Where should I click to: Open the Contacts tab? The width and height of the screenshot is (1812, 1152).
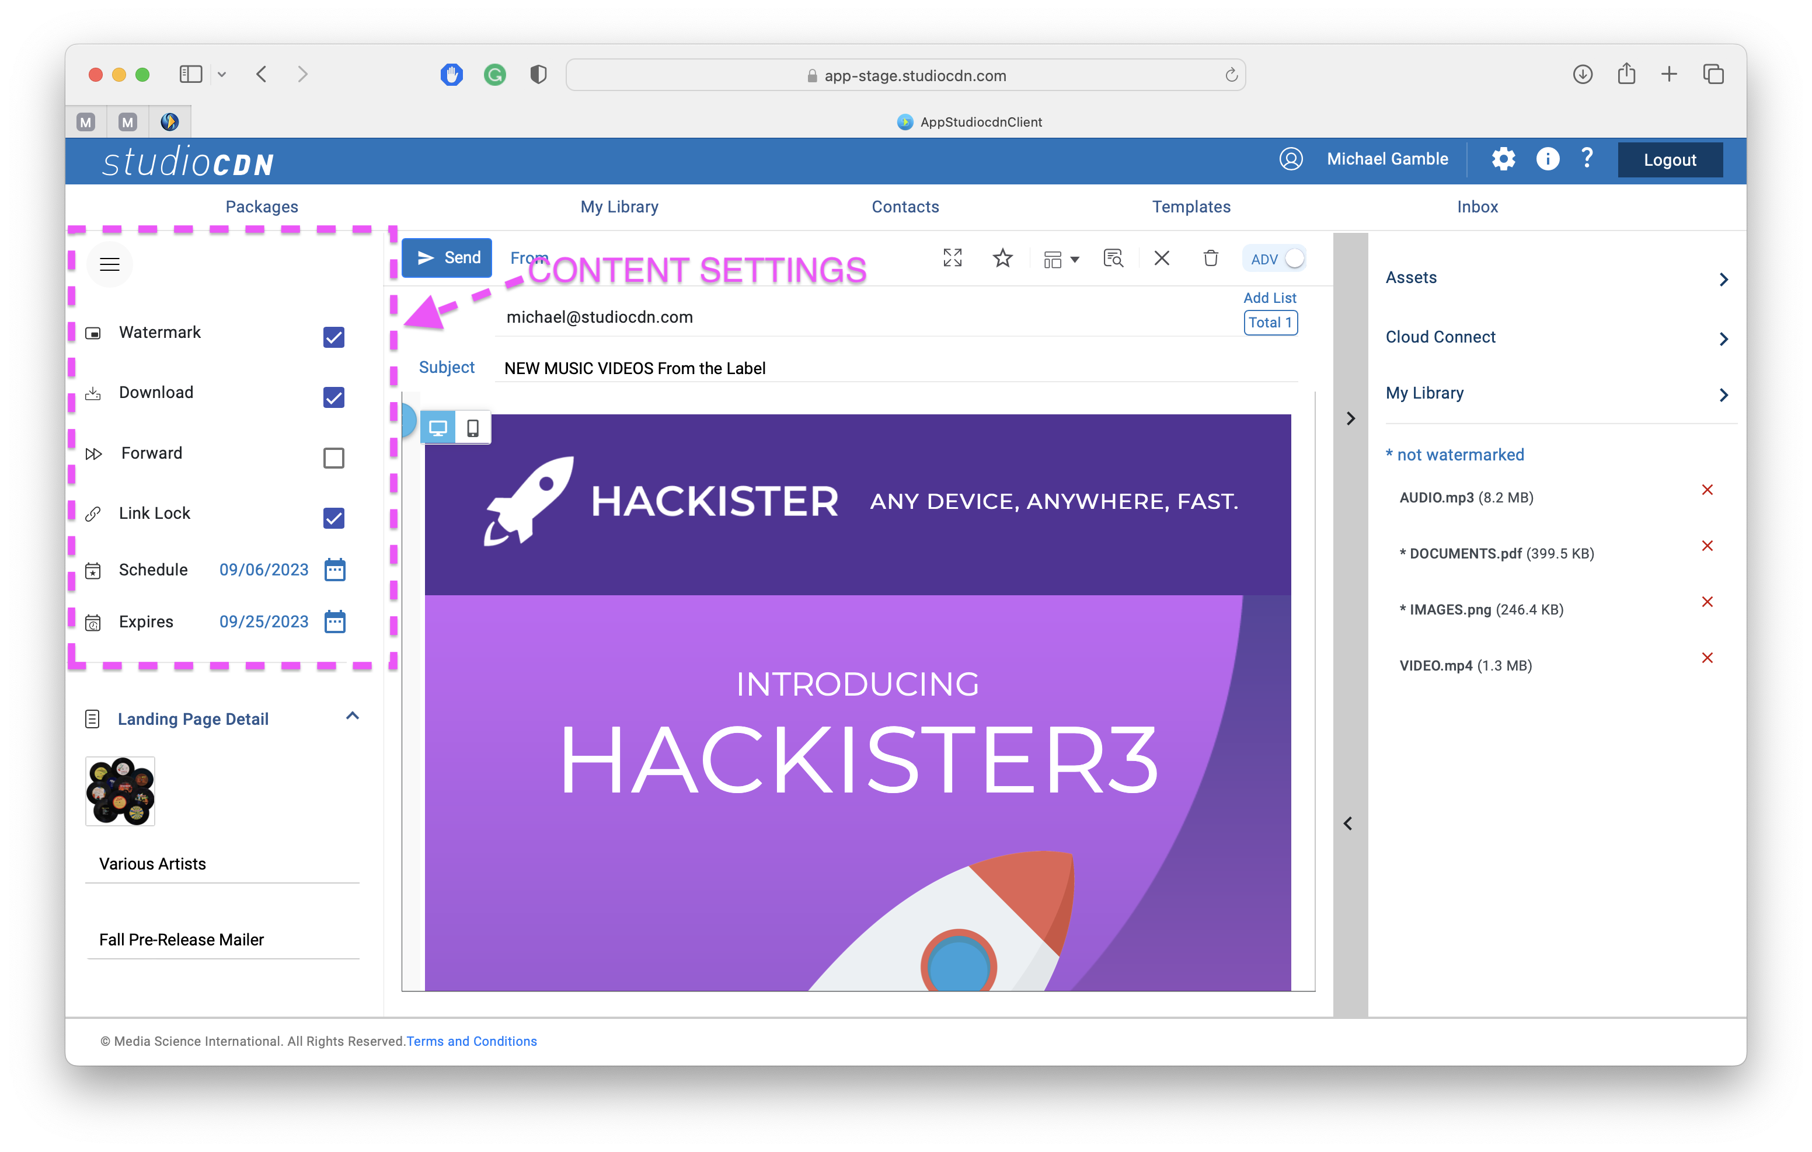905,207
